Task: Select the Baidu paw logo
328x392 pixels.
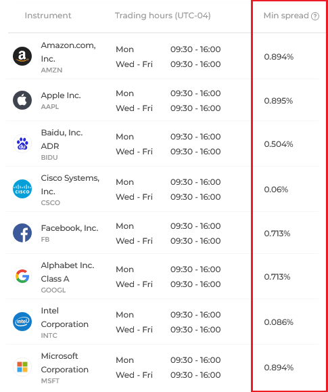Action: coord(22,144)
